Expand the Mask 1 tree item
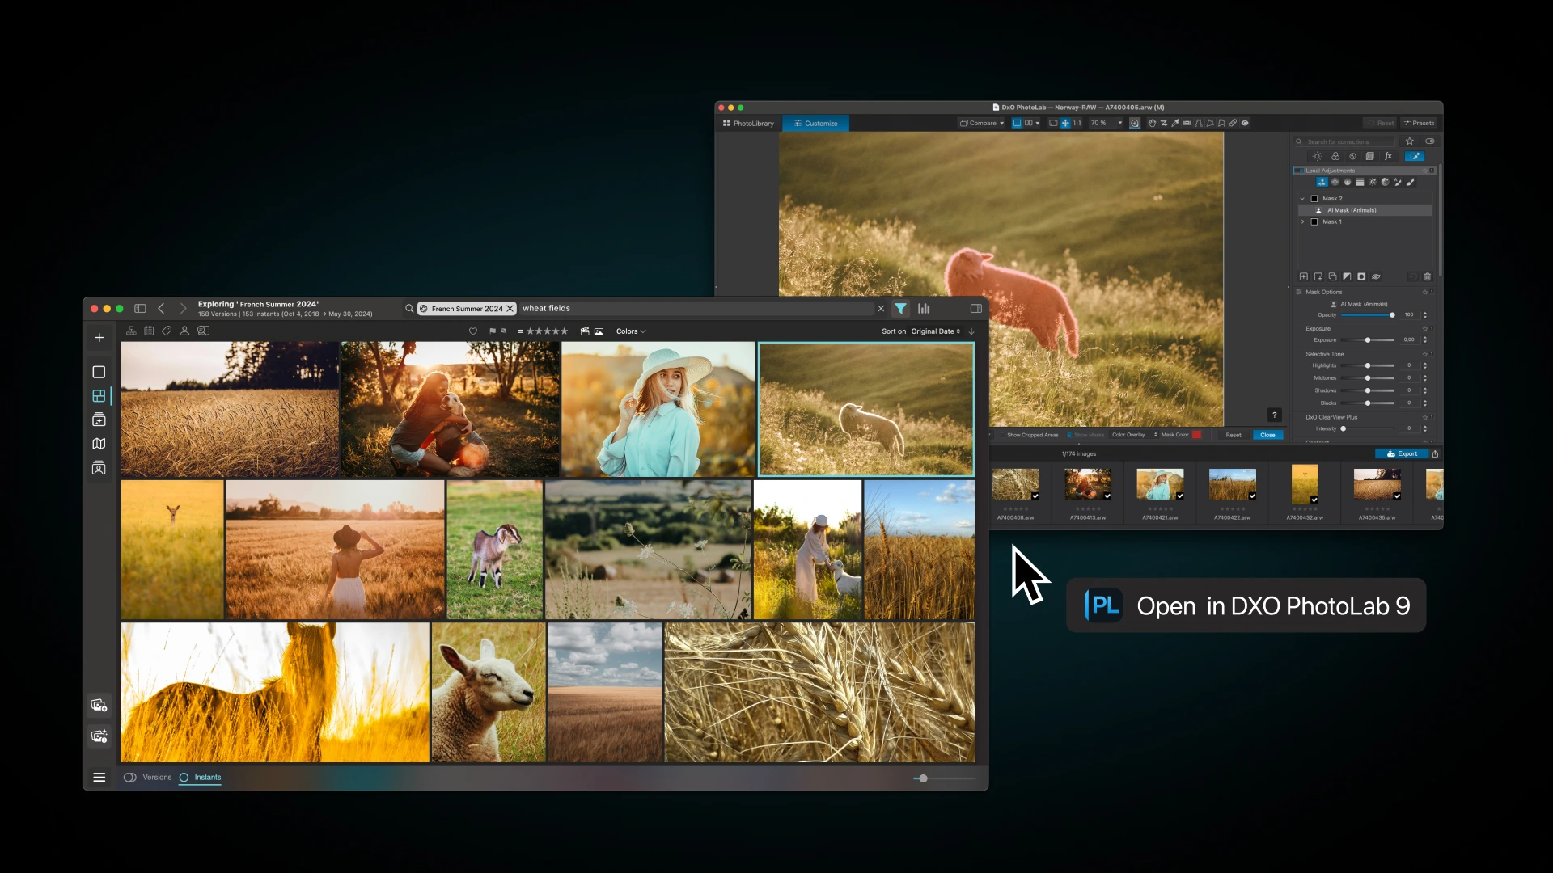The height and width of the screenshot is (873, 1553). [1302, 221]
